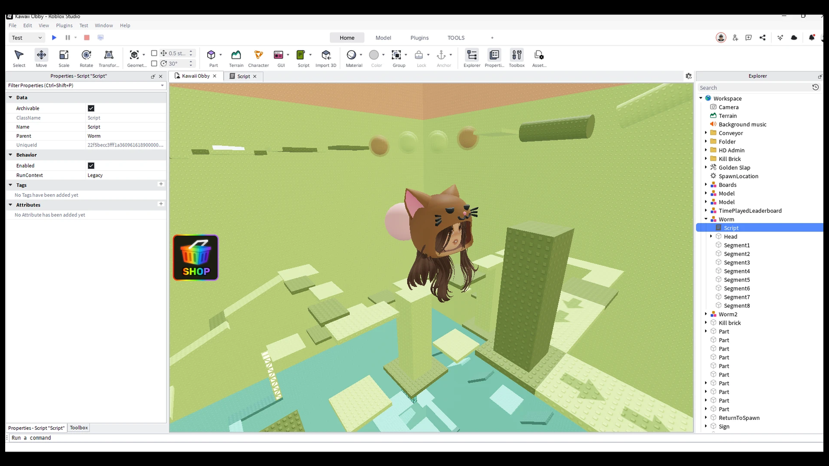This screenshot has width=829, height=466.
Task: Collapse the Data properties section
Action: (10, 97)
